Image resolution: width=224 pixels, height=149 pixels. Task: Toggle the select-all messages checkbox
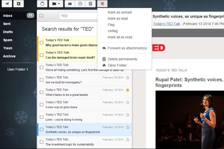click(41, 15)
